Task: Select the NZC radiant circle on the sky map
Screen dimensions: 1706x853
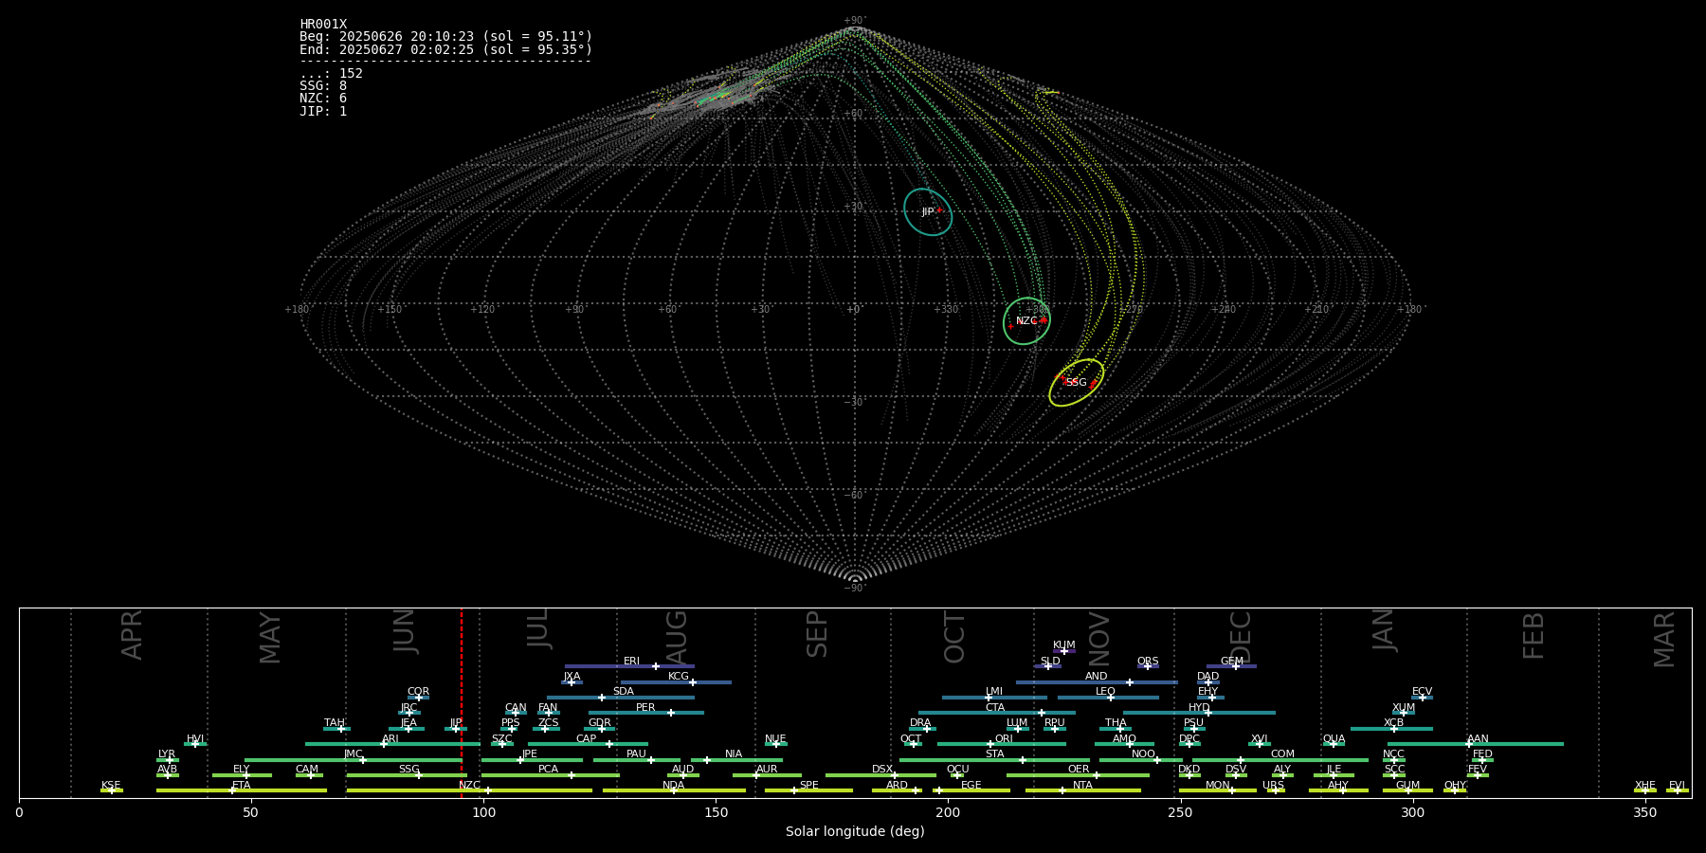Action: 1027,321
